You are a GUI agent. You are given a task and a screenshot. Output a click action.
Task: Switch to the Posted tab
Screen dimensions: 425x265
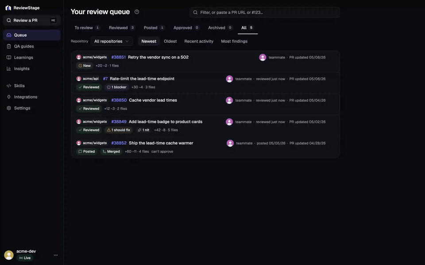154,27
